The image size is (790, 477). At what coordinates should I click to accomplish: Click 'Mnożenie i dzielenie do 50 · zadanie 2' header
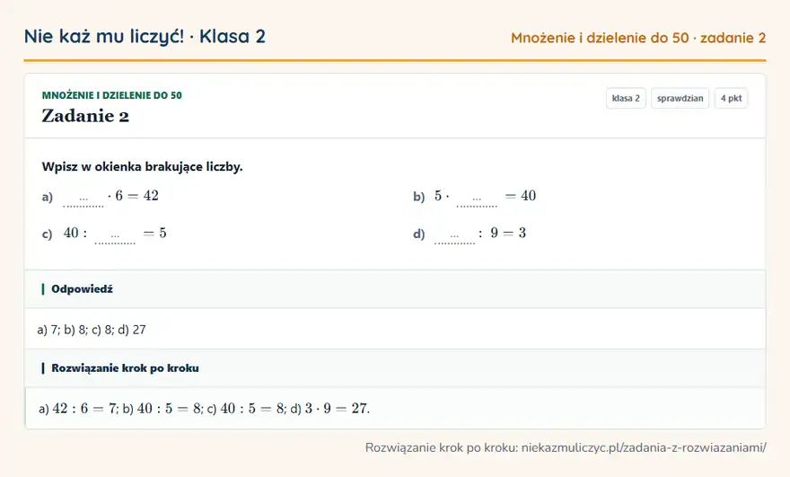click(x=638, y=38)
